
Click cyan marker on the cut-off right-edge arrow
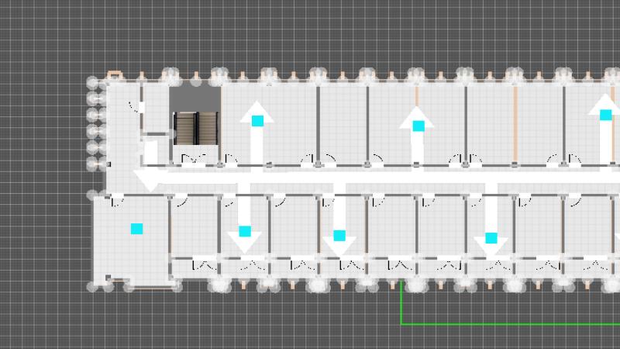click(605, 115)
